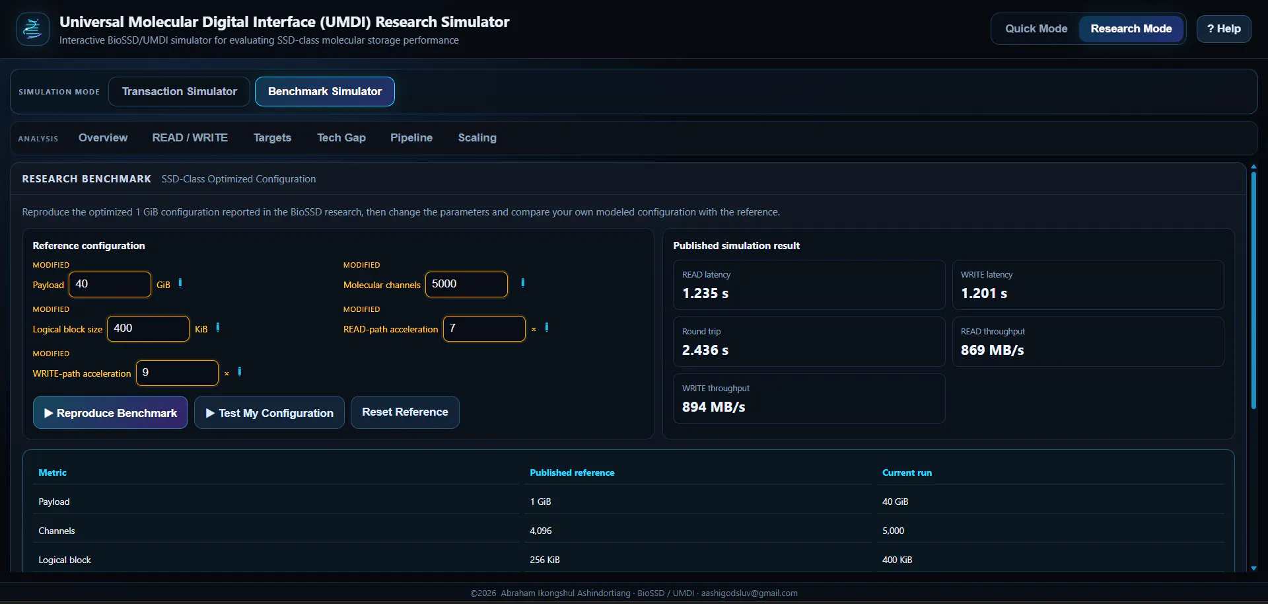Viewport: 1268px width, 604px height.
Task: Open the Scaling tab
Action: [477, 137]
